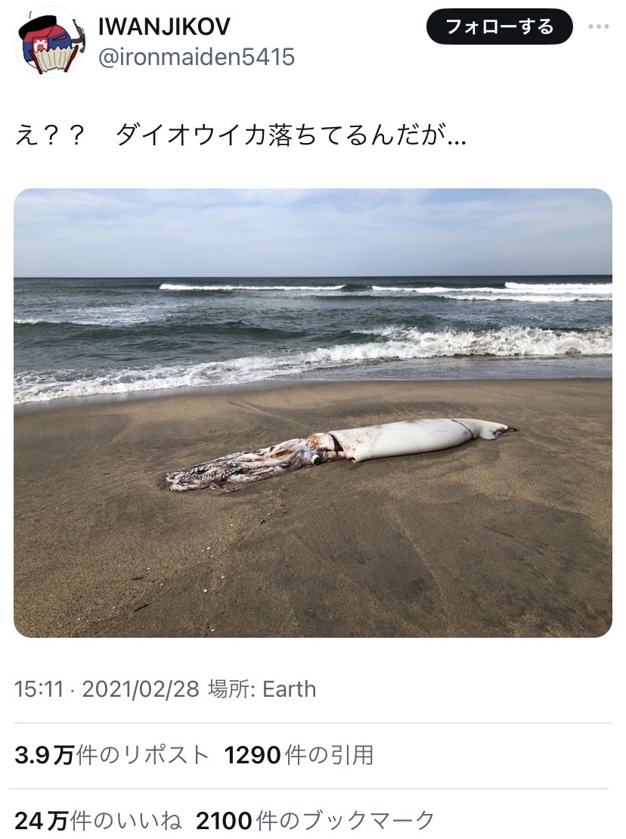Image resolution: width=626 pixels, height=839 pixels.
Task: View the 24万件のいいね likes list
Action: coord(98,820)
